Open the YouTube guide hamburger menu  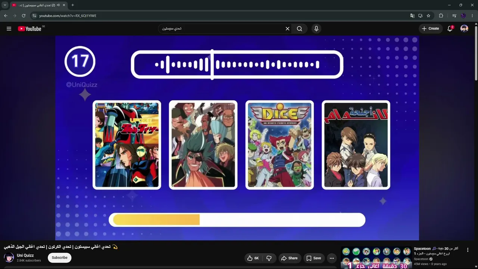point(9,29)
